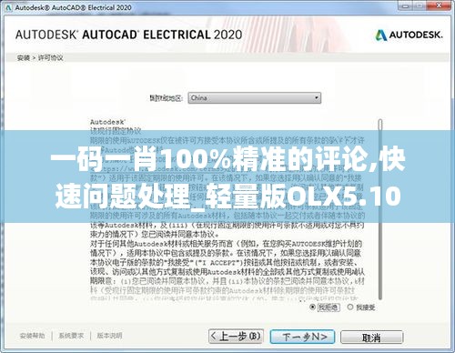Click the AutoCAD app icon in title bar

click(8, 7)
